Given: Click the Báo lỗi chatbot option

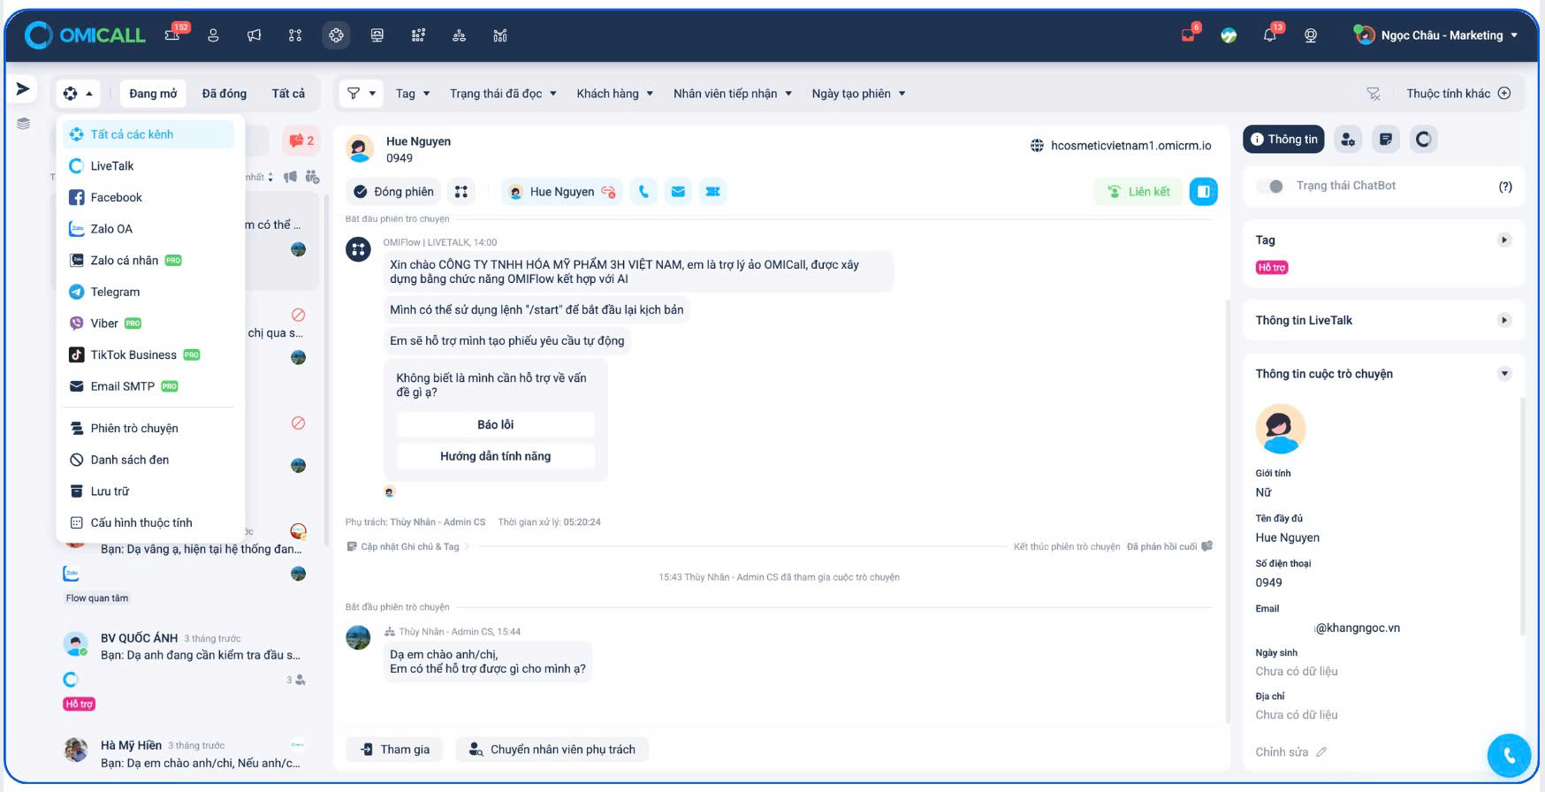Looking at the screenshot, I should 495,425.
